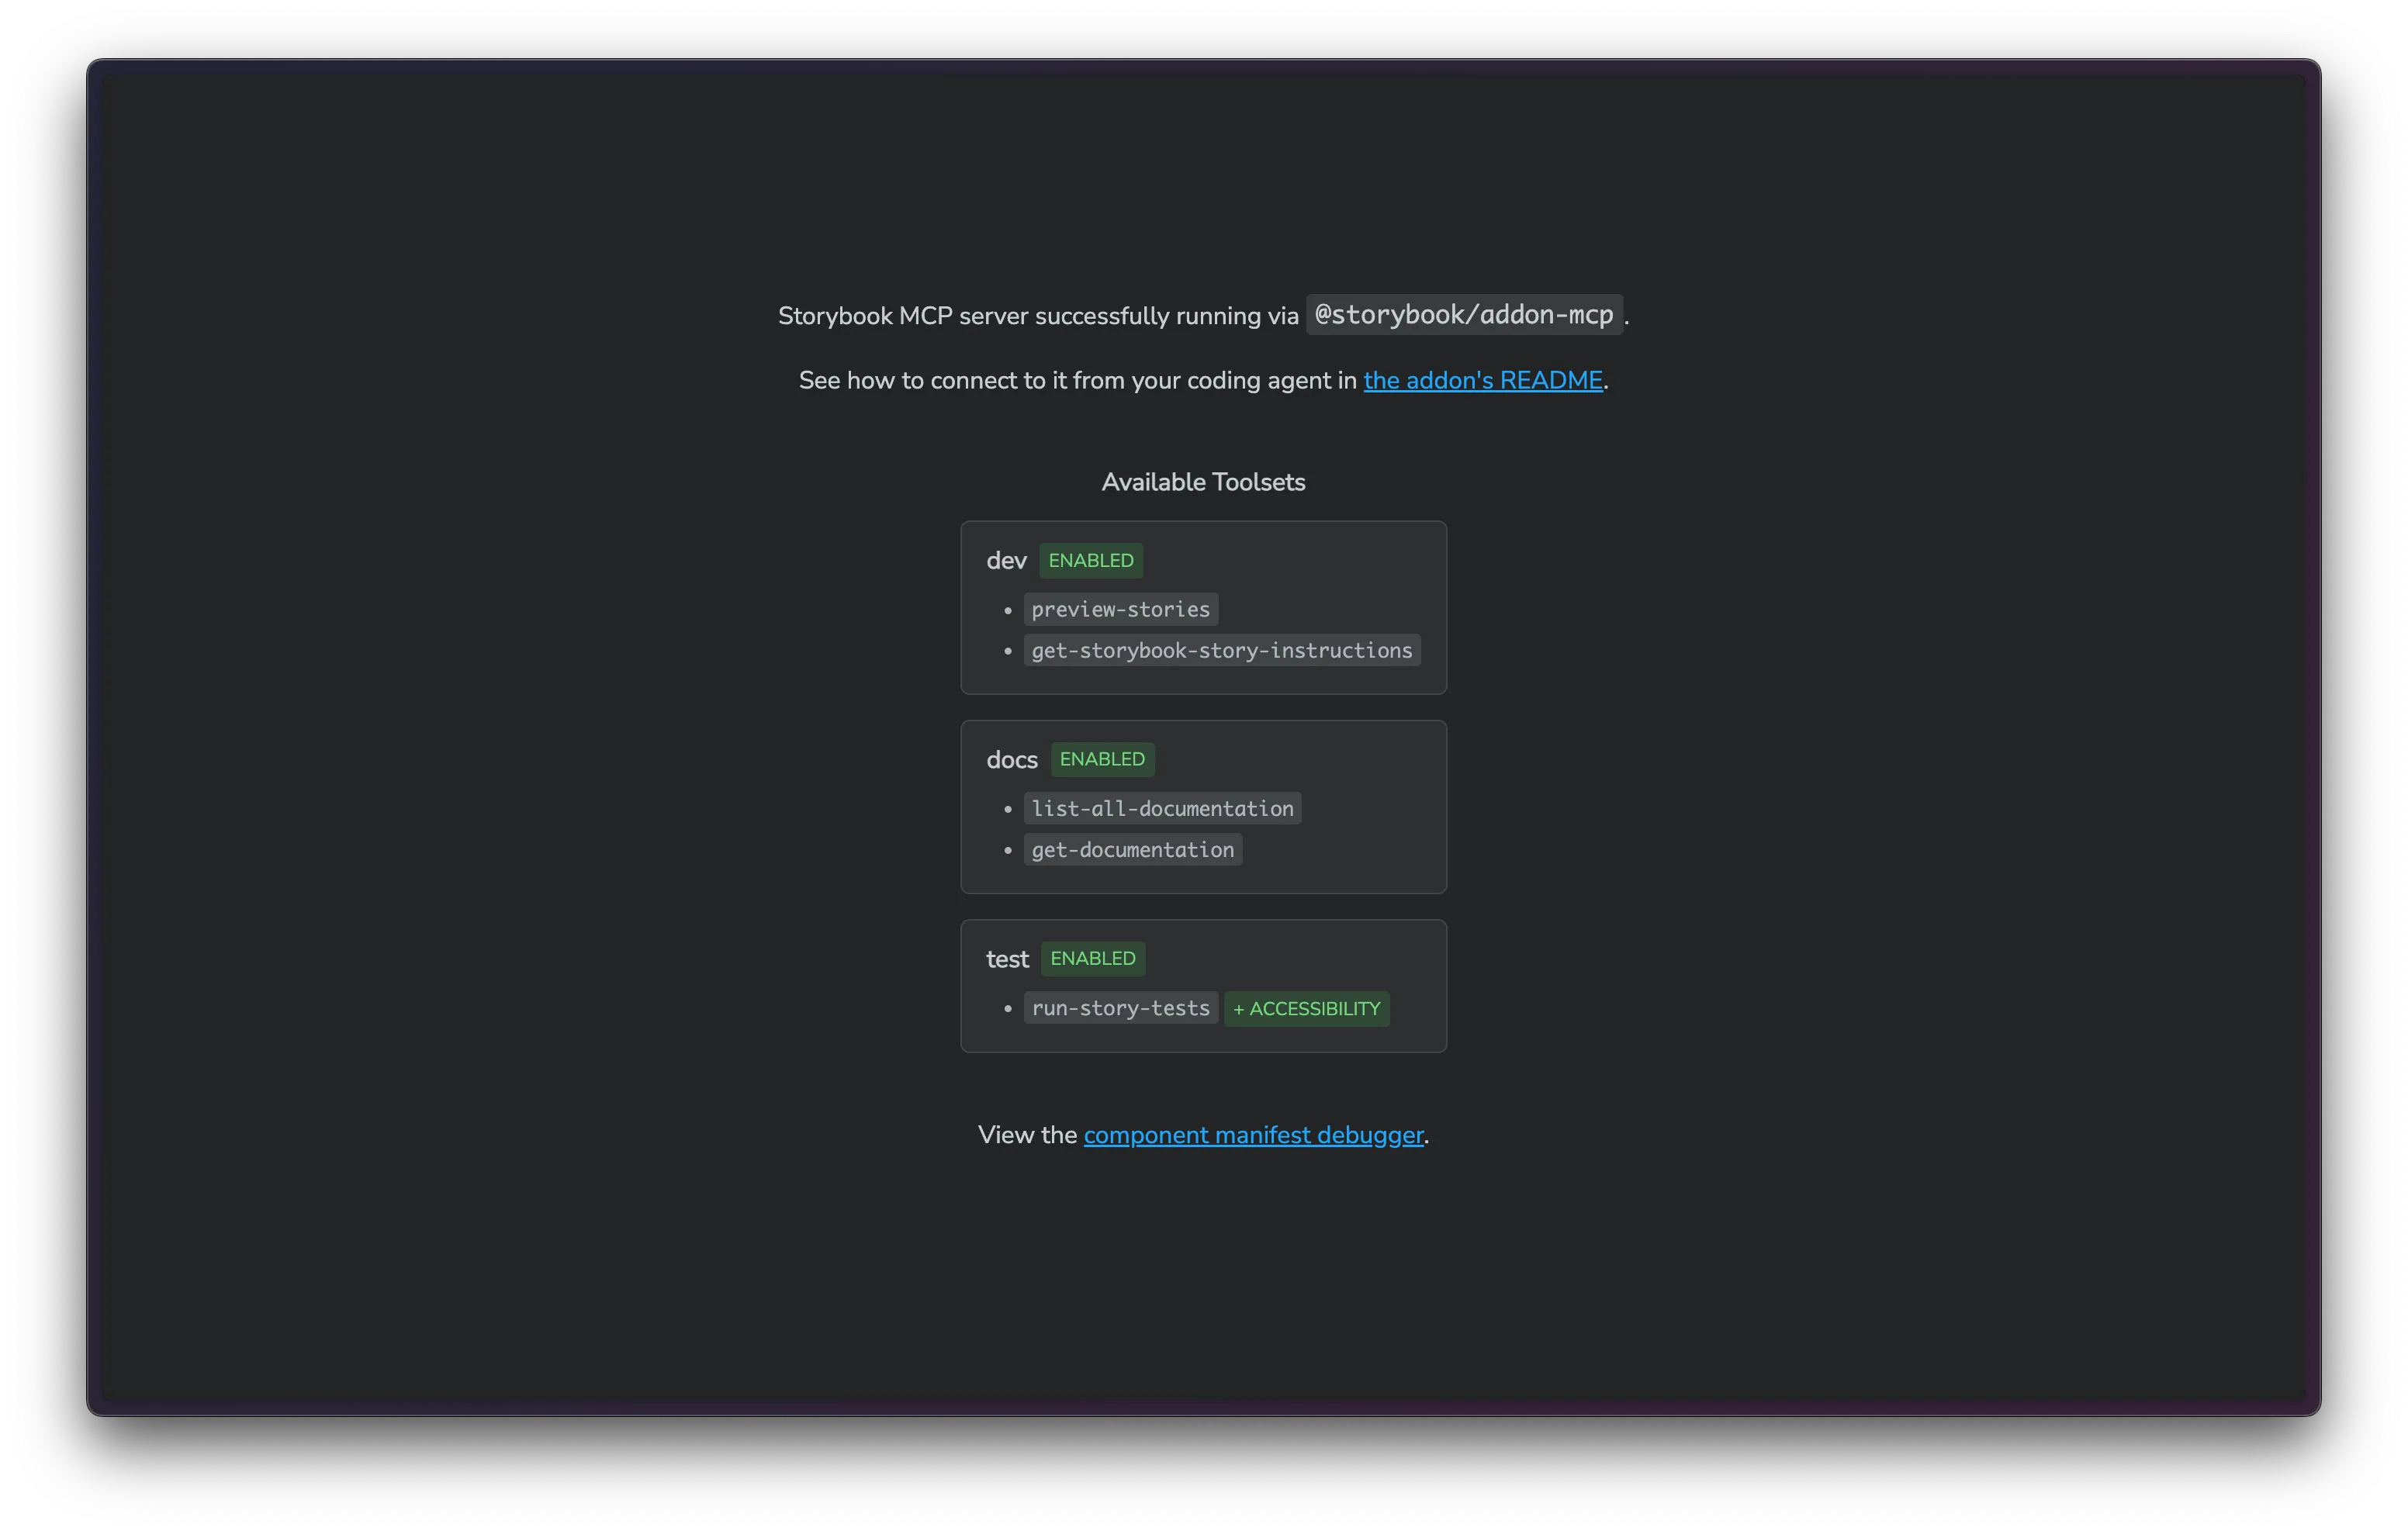The height and width of the screenshot is (1531, 2408).
Task: Select the get-documentation tool
Action: click(x=1132, y=850)
